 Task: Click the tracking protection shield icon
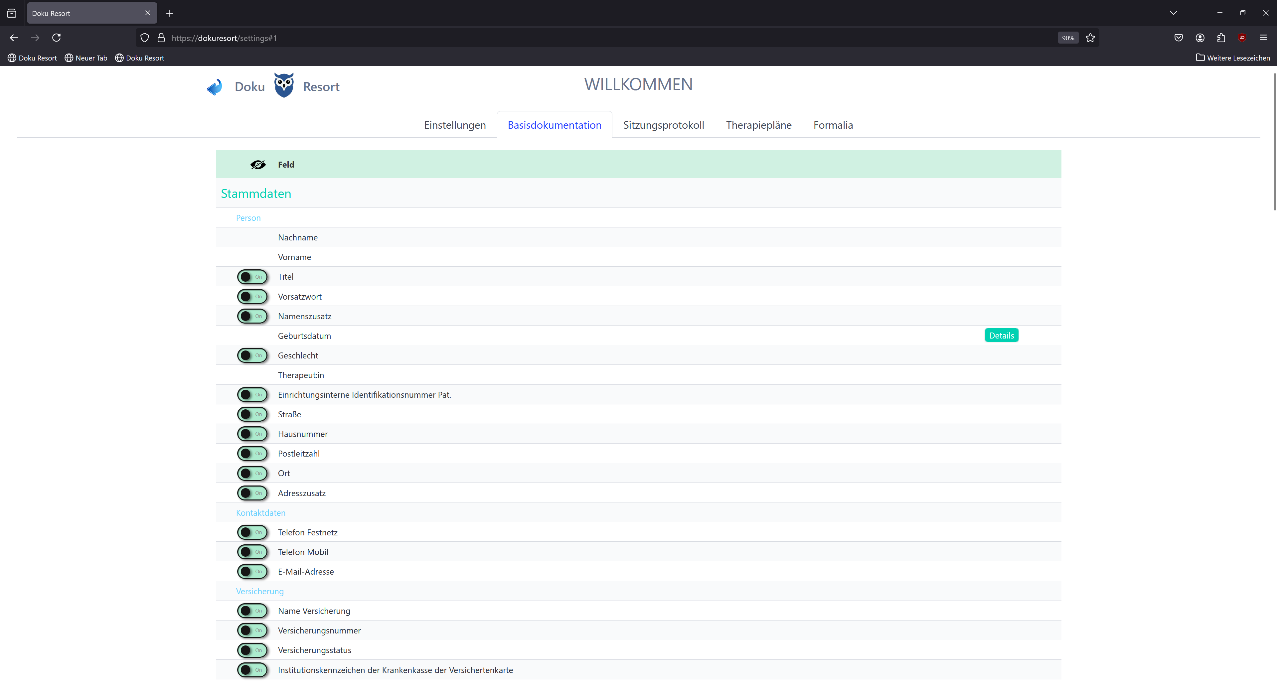click(144, 38)
